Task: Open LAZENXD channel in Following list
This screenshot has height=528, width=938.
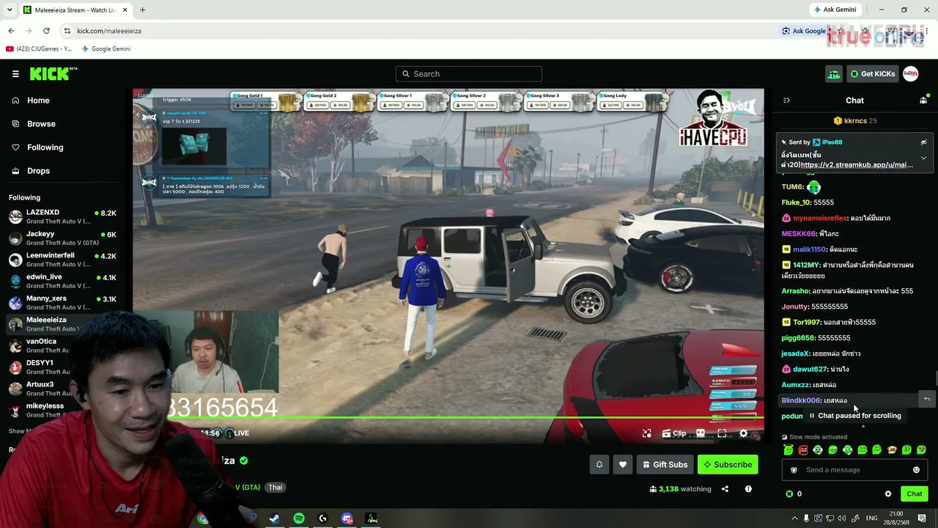Action: pyautogui.click(x=64, y=216)
